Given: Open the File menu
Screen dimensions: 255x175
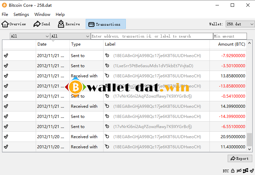Looking at the screenshot, I should click(5, 14).
